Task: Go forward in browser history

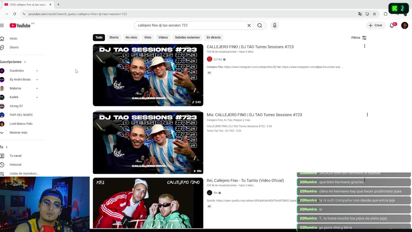Action: click(6, 14)
